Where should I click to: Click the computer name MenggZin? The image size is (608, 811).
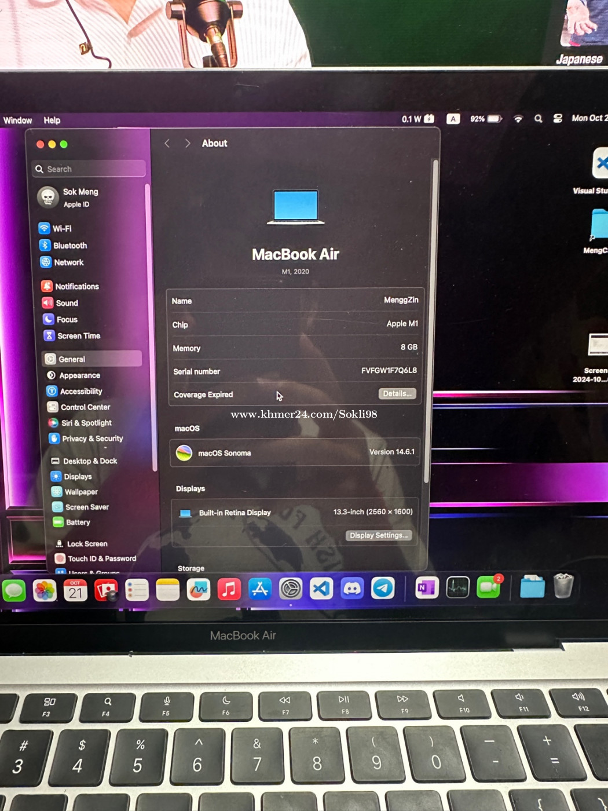(401, 299)
